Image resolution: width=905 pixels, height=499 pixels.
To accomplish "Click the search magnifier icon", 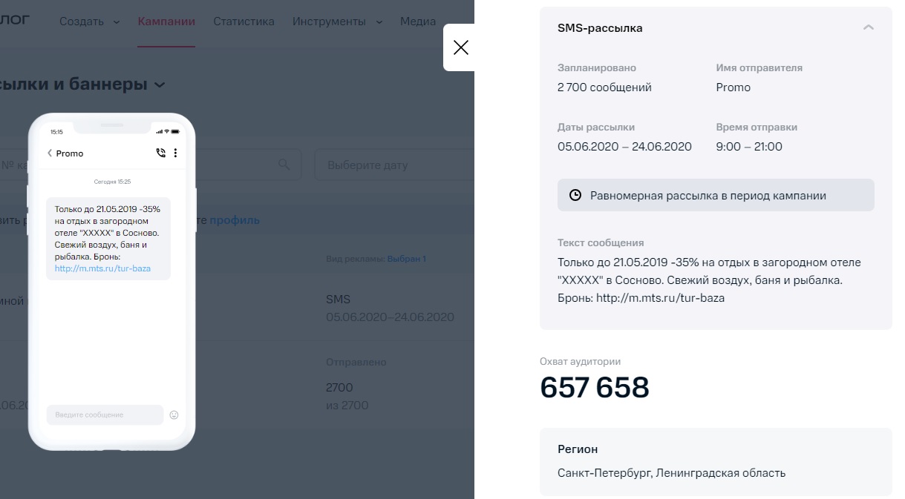I will click(284, 165).
